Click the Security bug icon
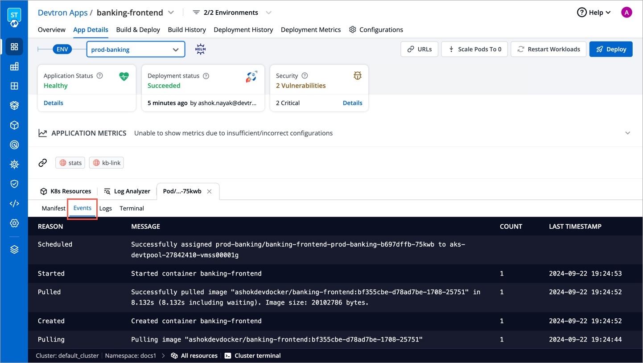 (357, 76)
